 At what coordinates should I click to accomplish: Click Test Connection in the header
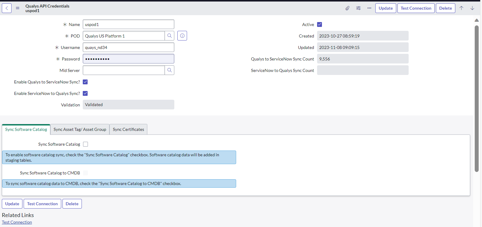click(x=416, y=8)
